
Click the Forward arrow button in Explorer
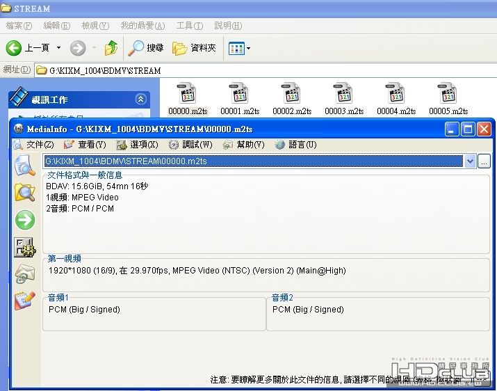78,48
